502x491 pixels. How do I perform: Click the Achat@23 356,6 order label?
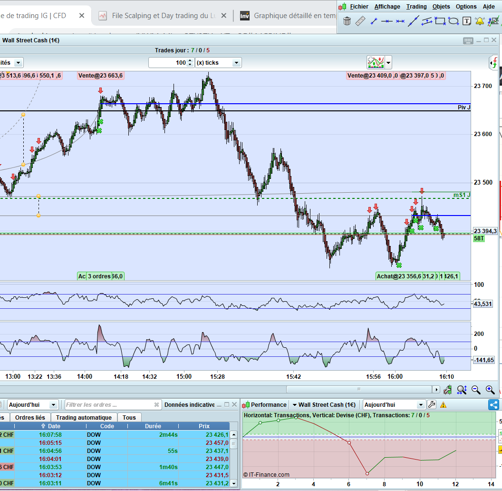[399, 276]
